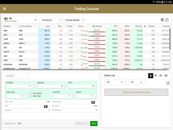Open the hamburger navigation menu

pos(4,9)
